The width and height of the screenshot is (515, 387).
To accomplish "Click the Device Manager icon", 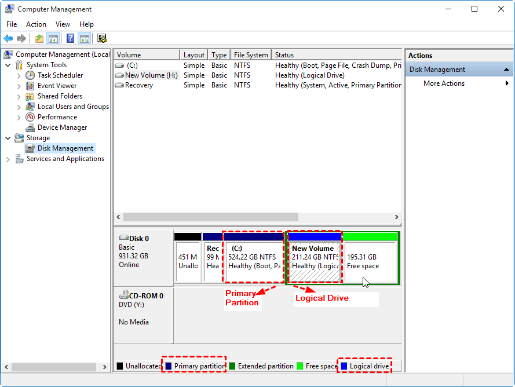I will (x=30, y=127).
